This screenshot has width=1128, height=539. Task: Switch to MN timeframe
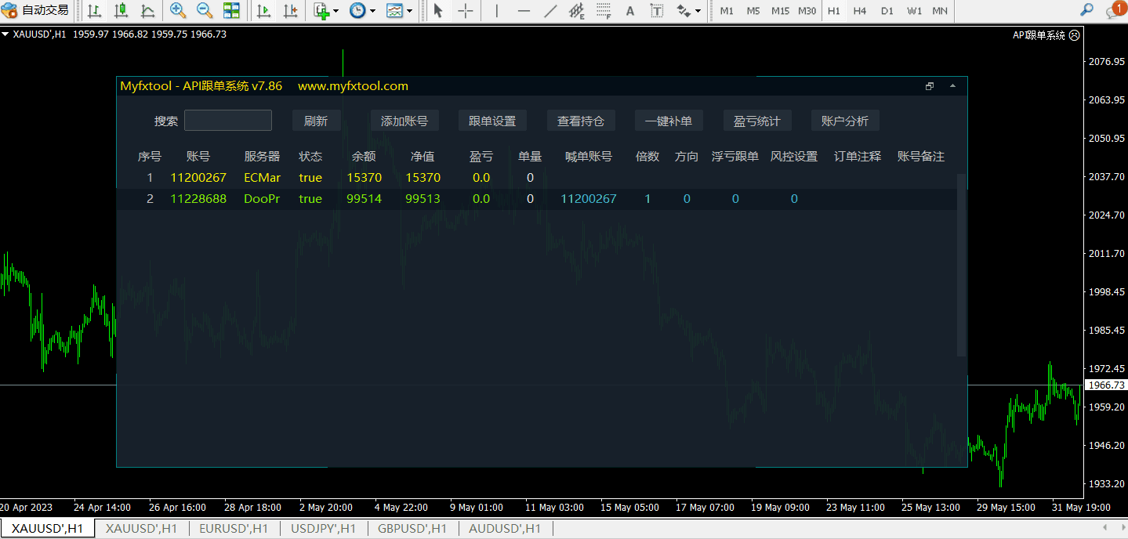(940, 11)
